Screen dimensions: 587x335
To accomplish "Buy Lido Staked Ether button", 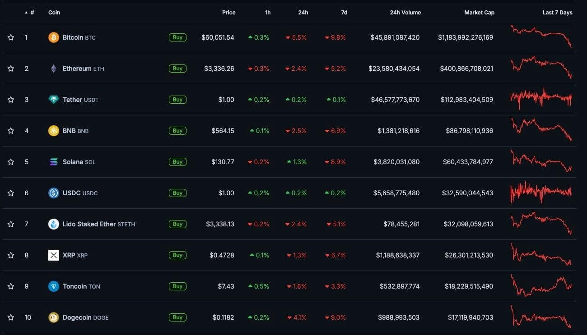I will (177, 224).
